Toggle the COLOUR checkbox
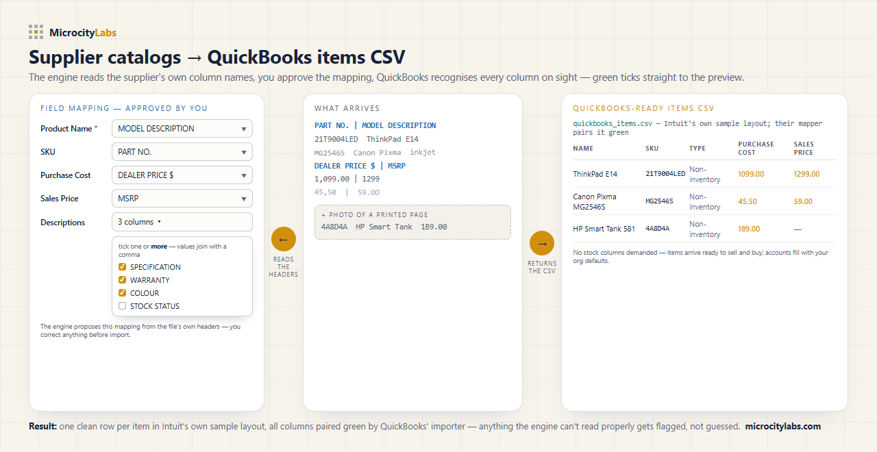 (x=123, y=293)
